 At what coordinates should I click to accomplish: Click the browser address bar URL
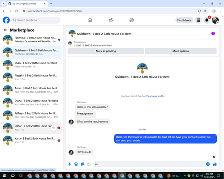click(x=55, y=11)
